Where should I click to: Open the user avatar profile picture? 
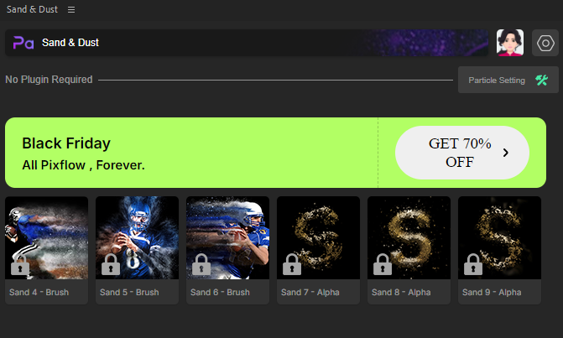click(510, 43)
